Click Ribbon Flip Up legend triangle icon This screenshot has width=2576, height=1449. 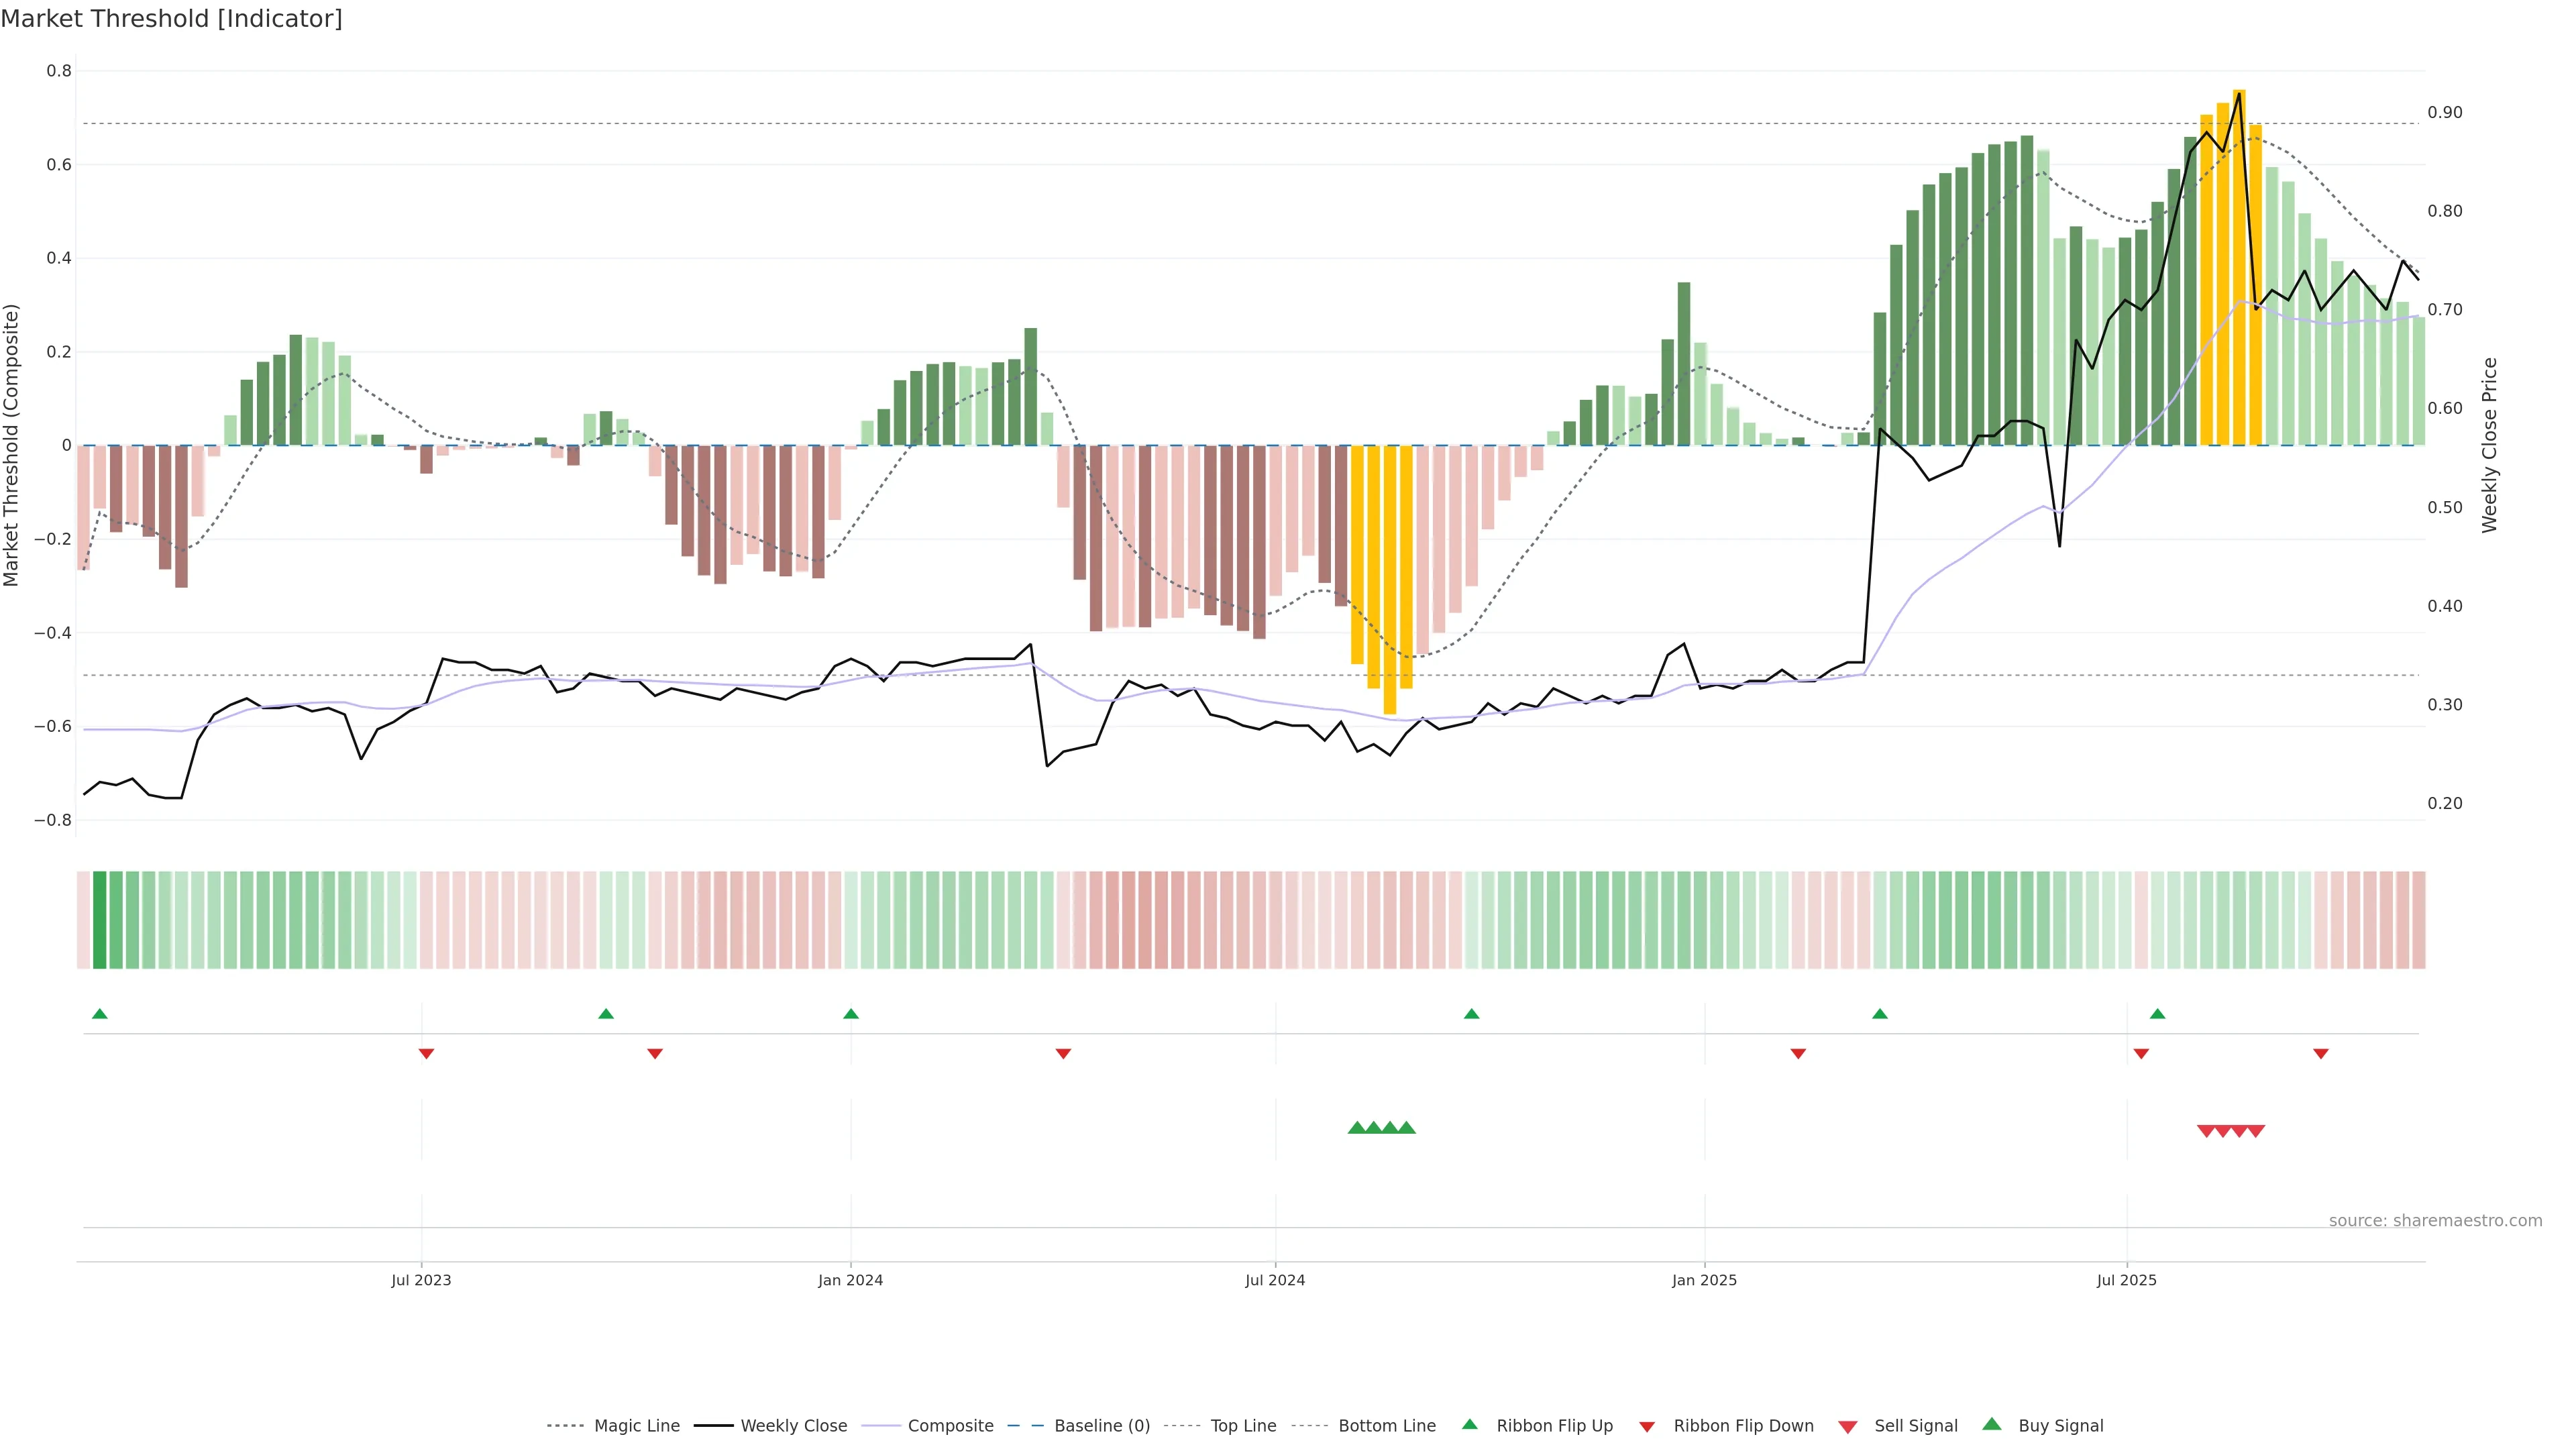tap(1469, 1424)
